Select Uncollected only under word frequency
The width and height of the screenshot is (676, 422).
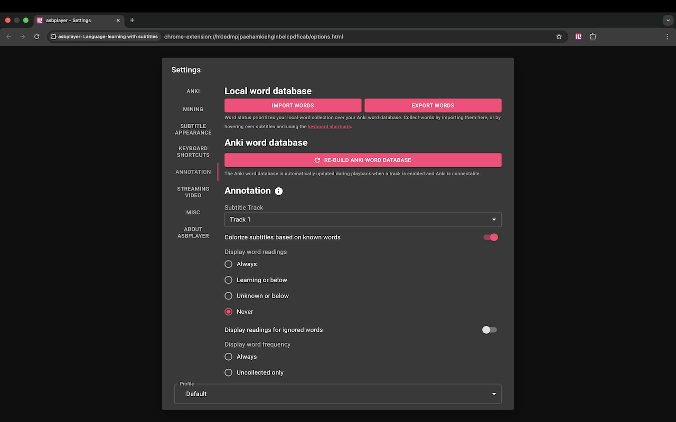coord(228,372)
